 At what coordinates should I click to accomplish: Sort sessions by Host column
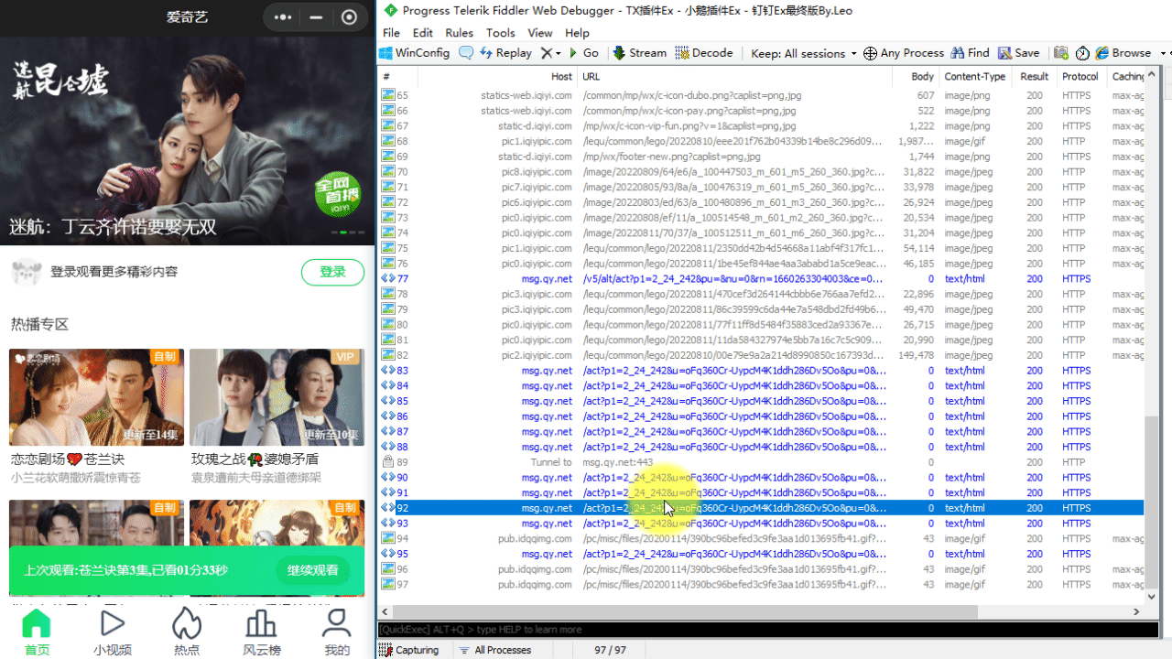497,77
